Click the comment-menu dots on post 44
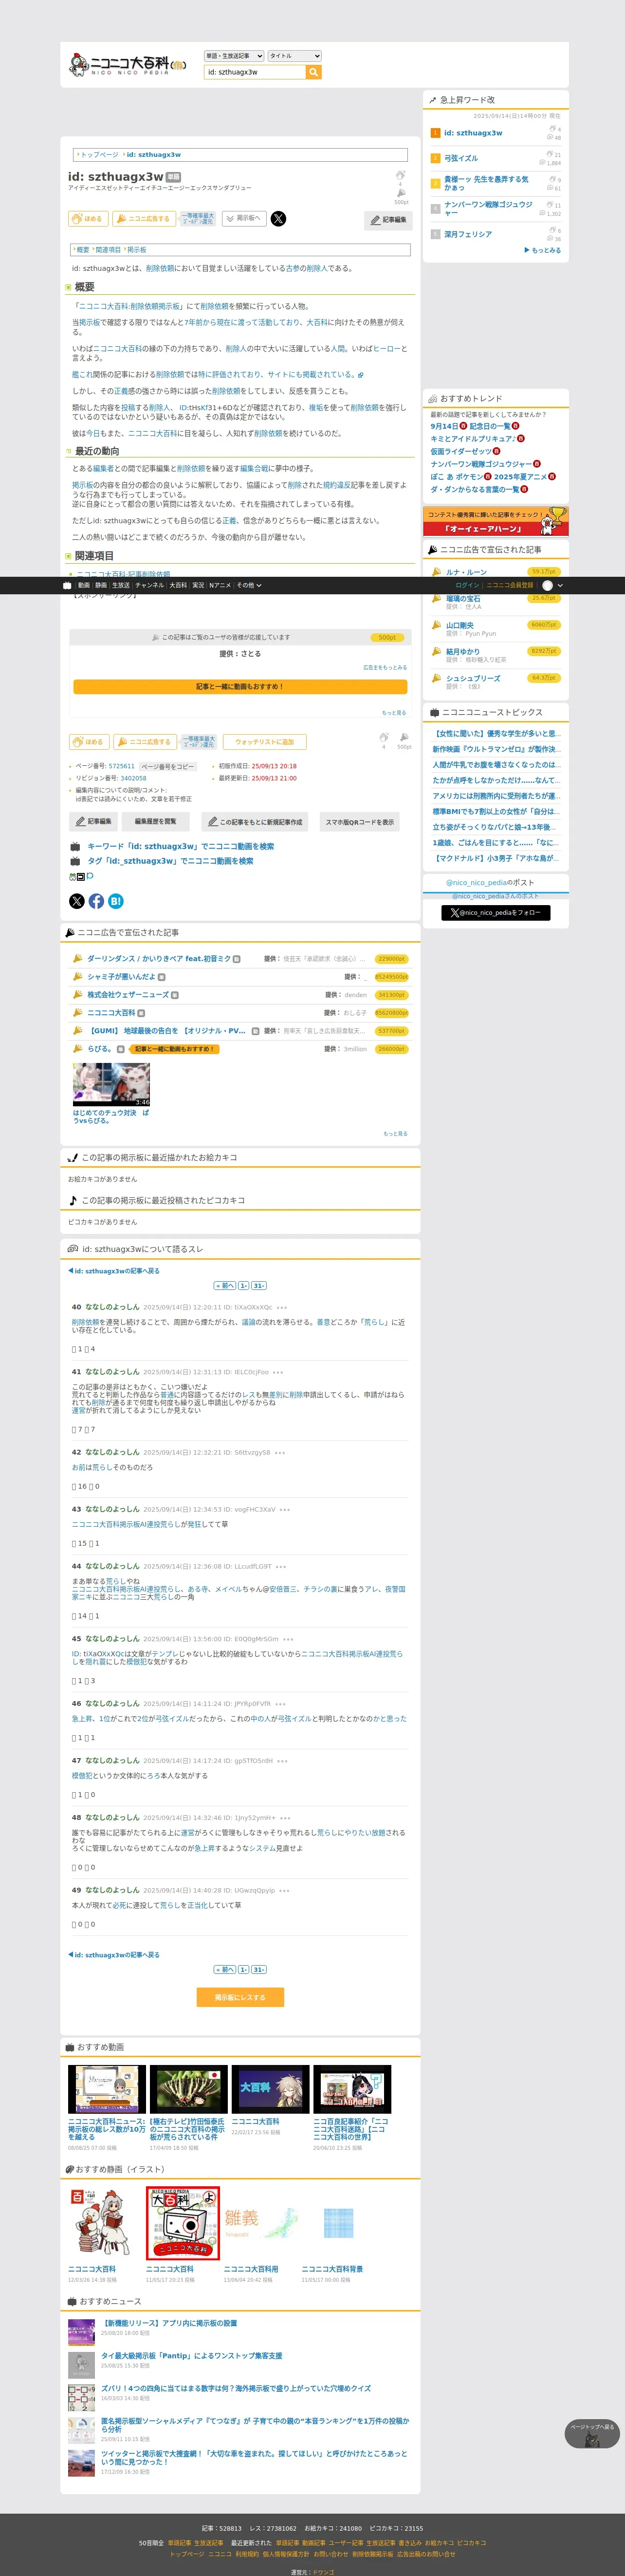The image size is (625, 2576). [281, 1566]
